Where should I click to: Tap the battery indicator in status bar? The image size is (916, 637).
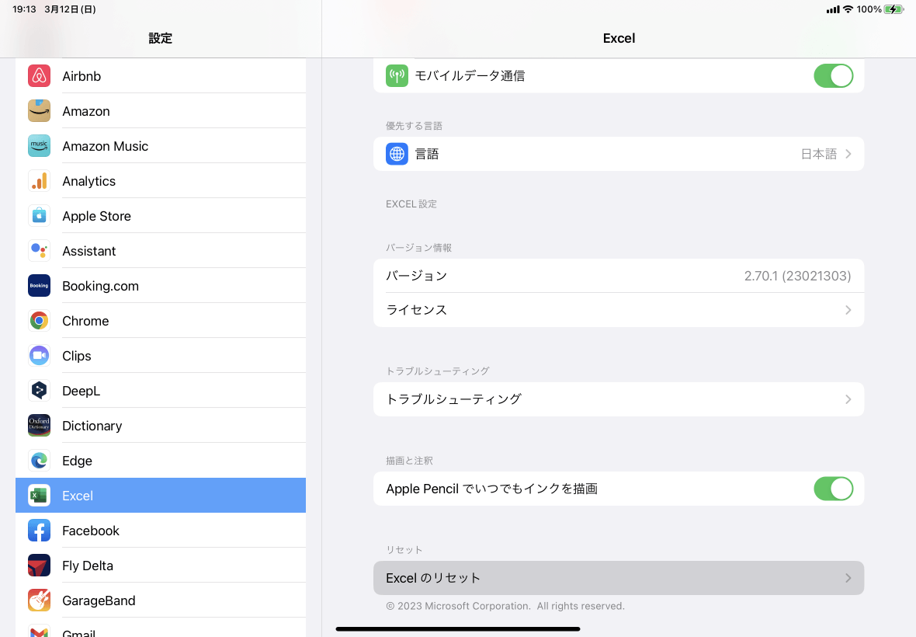[x=893, y=9]
